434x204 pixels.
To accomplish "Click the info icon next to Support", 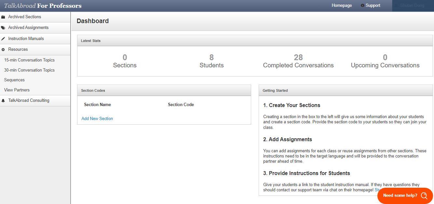I will tap(362, 6).
